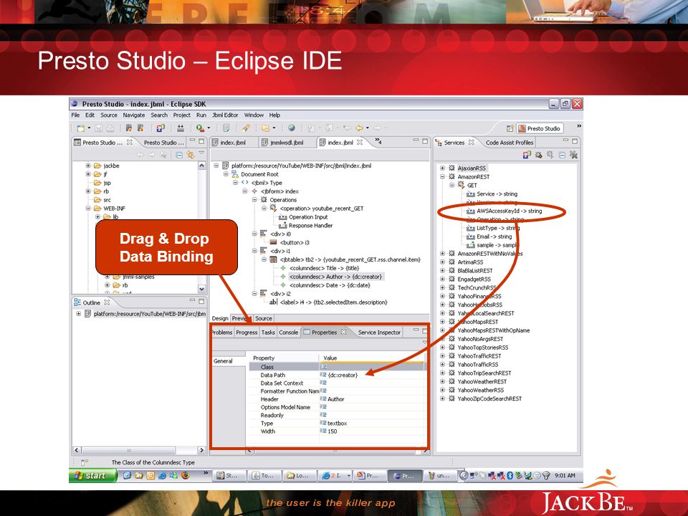This screenshot has height=516, width=688.
Task: Click the Save toolbar icon
Action: pos(99,128)
